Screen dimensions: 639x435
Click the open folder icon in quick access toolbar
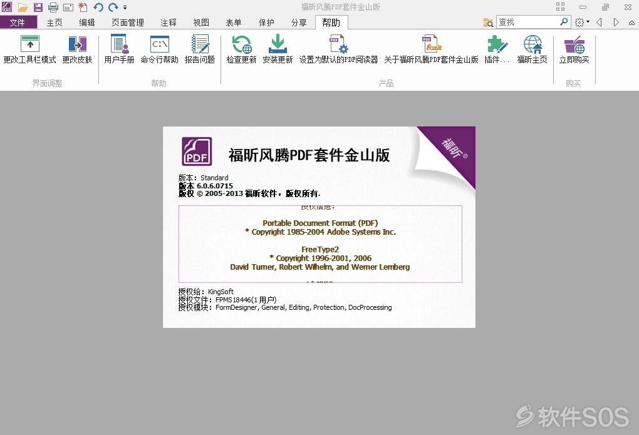click(x=23, y=7)
